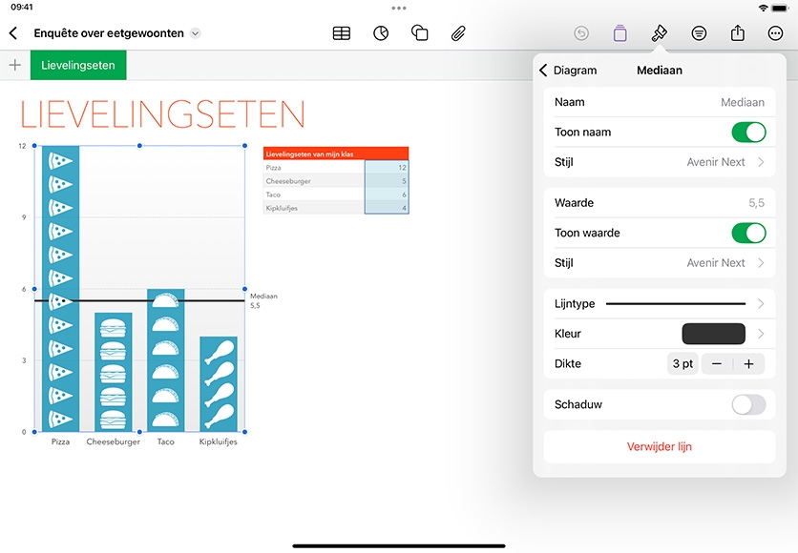Viewport: 798px width, 553px height.
Task: Open the more options ellipsis icon
Action: [775, 33]
